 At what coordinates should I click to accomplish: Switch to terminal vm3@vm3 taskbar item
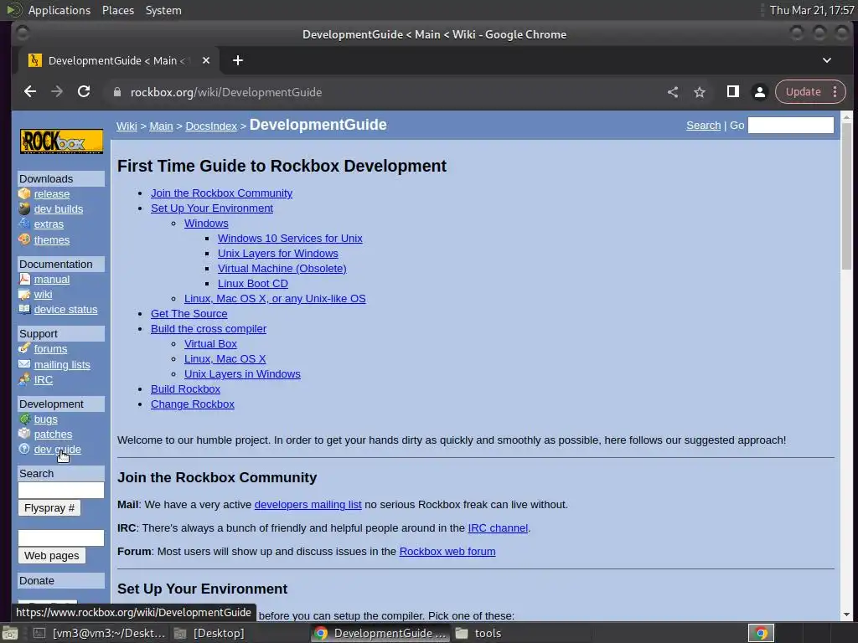(x=99, y=633)
